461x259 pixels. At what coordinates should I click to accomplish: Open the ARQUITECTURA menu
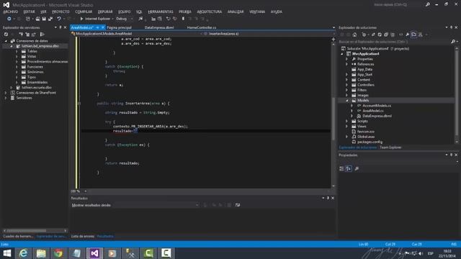point(210,12)
